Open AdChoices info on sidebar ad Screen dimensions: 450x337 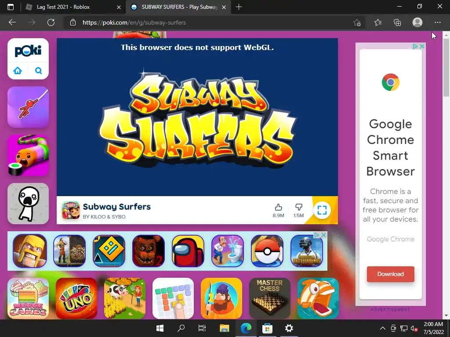click(x=415, y=46)
